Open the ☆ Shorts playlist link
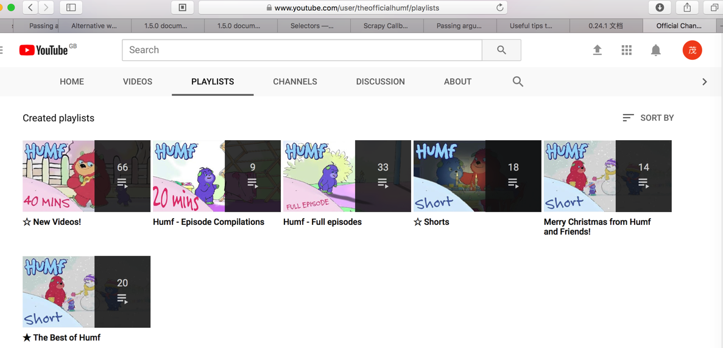The width and height of the screenshot is (723, 348). pos(431,222)
